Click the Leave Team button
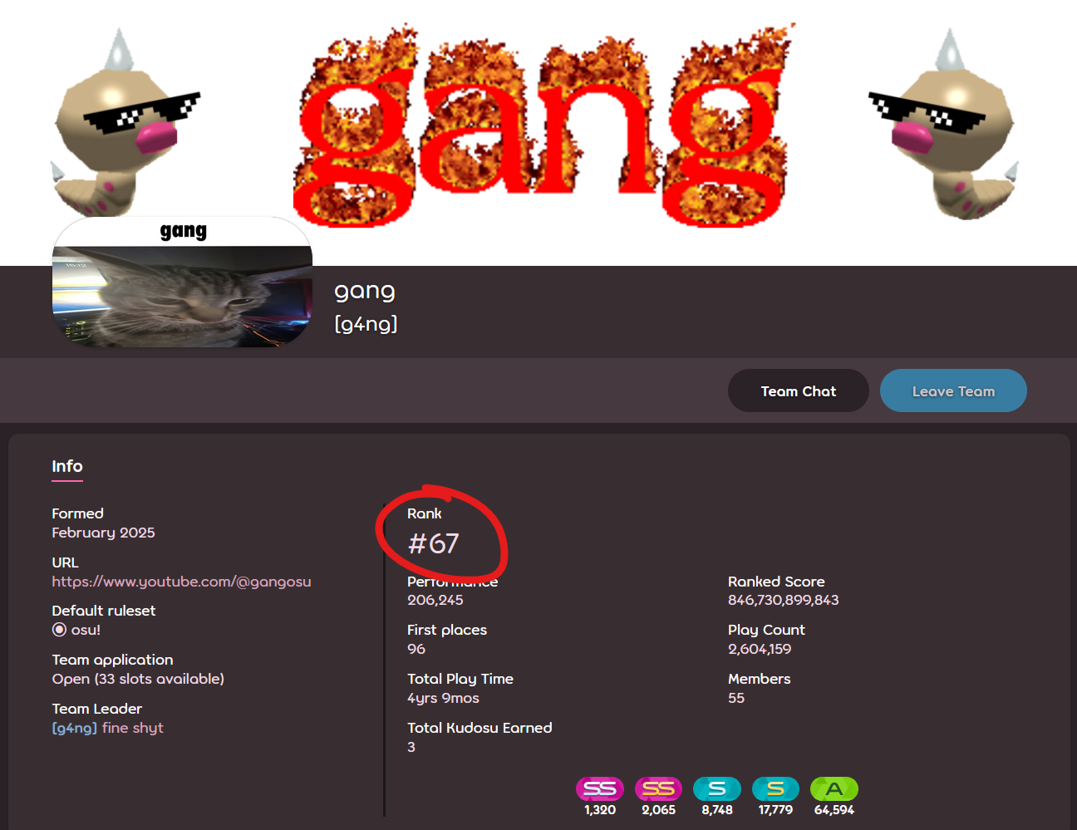Screen dimensions: 1077x830 953,390
